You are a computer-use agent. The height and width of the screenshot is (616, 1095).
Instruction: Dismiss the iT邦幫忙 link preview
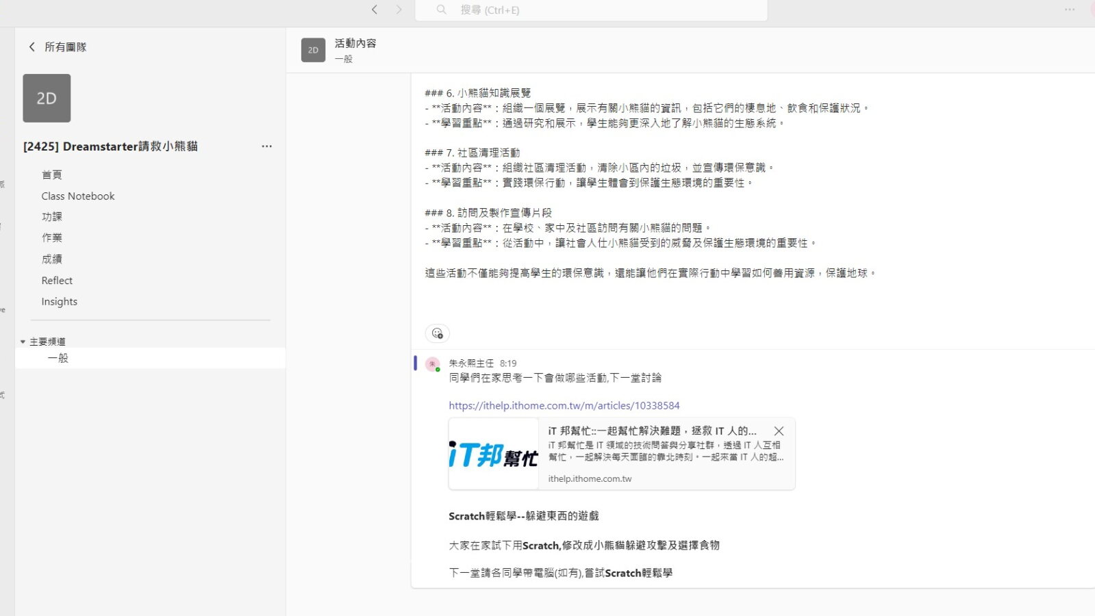(779, 431)
